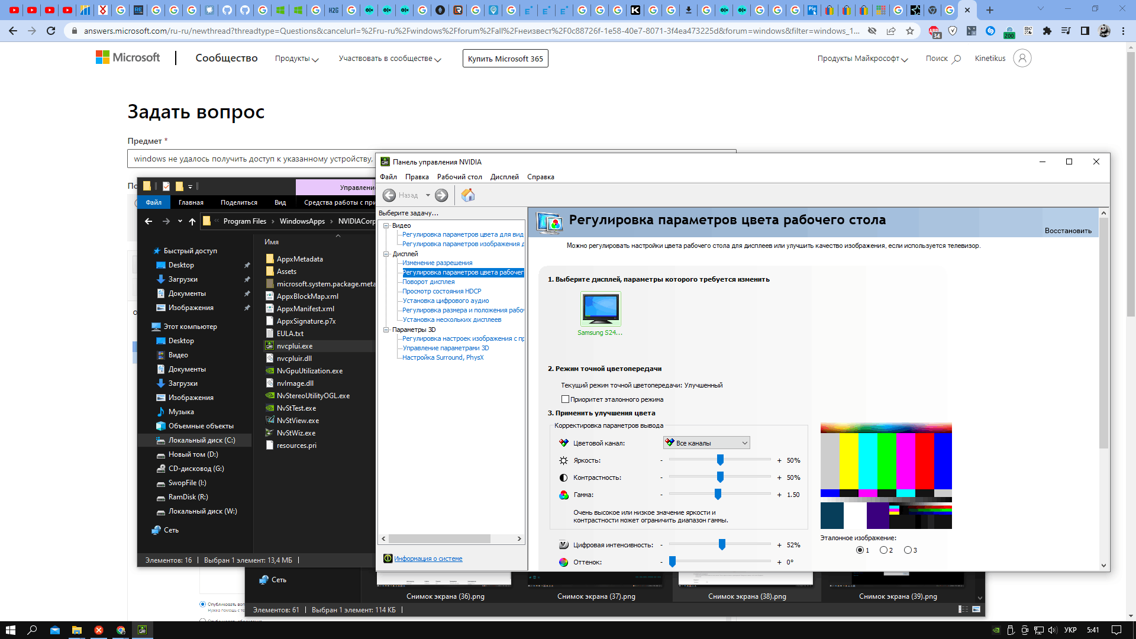Open the Файл menu in NVIDIA panel

pyautogui.click(x=388, y=177)
